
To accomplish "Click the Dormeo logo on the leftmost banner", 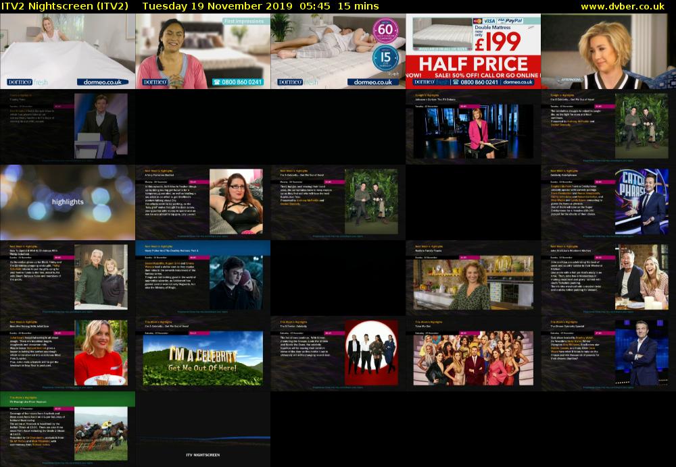I will coord(20,82).
